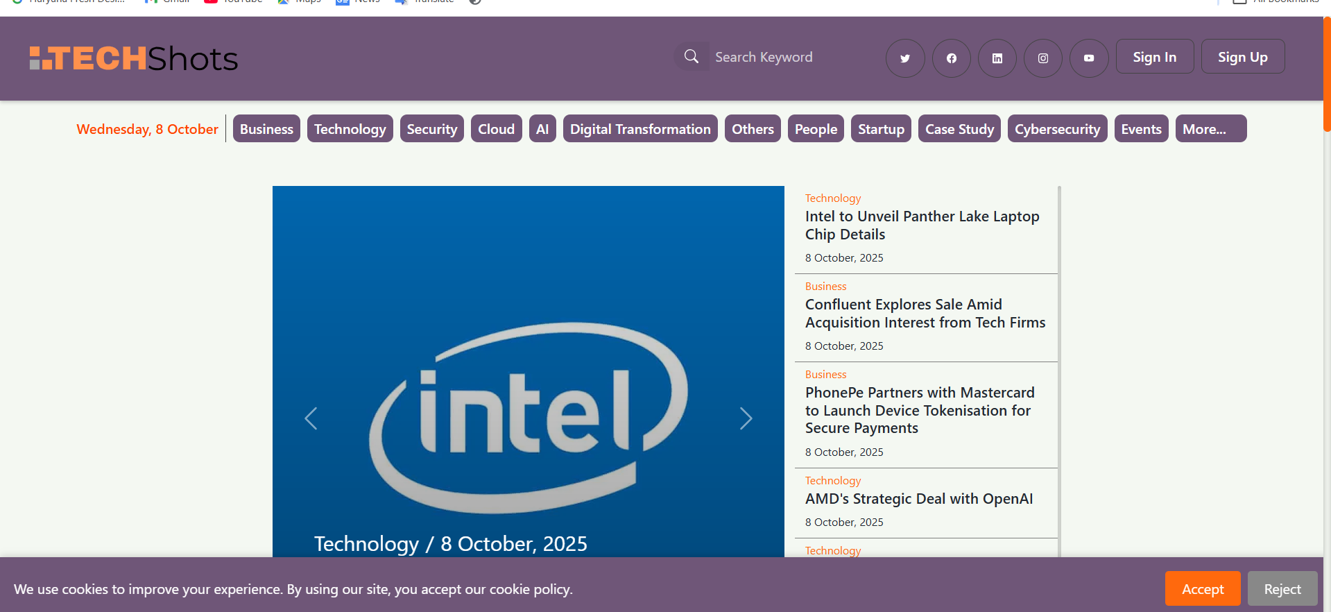Go to next slide in carousel
1331x612 pixels.
tap(746, 418)
